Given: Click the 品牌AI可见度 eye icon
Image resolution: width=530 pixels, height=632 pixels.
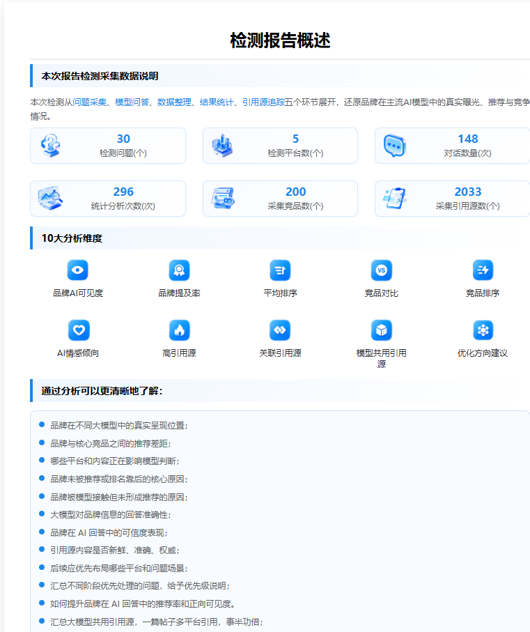Looking at the screenshot, I should 78,270.
